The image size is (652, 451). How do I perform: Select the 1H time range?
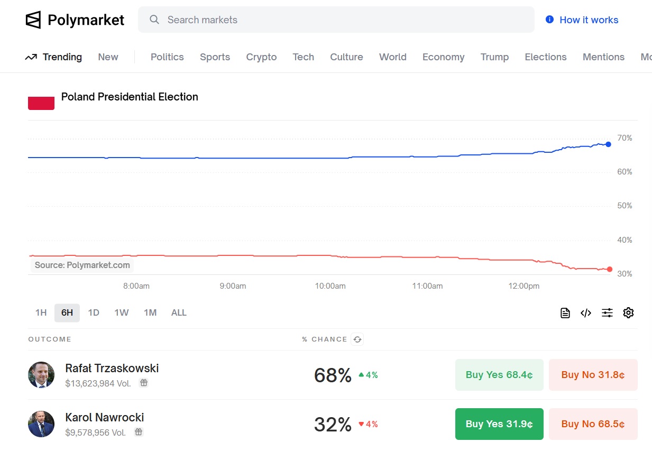41,313
